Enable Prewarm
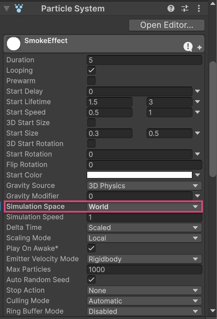217x319 pixels. tap(91, 81)
